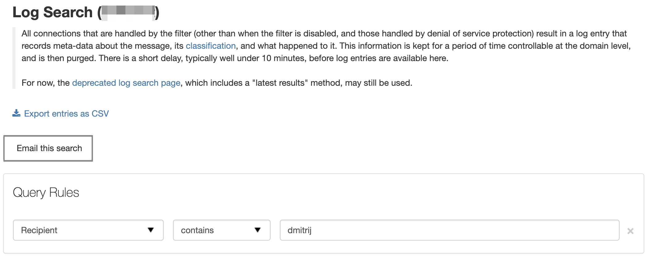Click the word contains in the second selector
The width and height of the screenshot is (648, 256).
coord(197,230)
